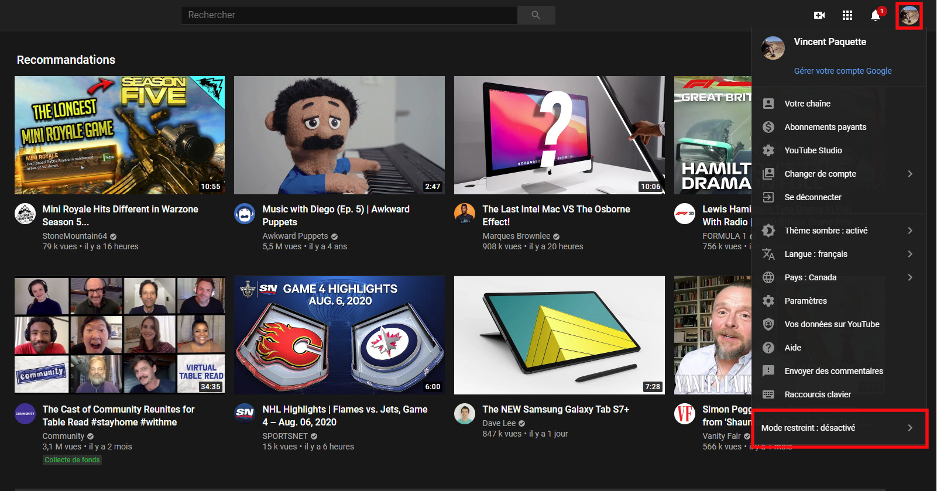Click the Se déconnecter exit icon

coord(768,197)
